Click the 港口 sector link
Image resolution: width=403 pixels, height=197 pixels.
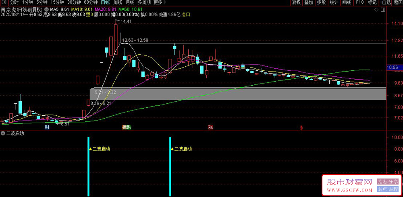186,14
